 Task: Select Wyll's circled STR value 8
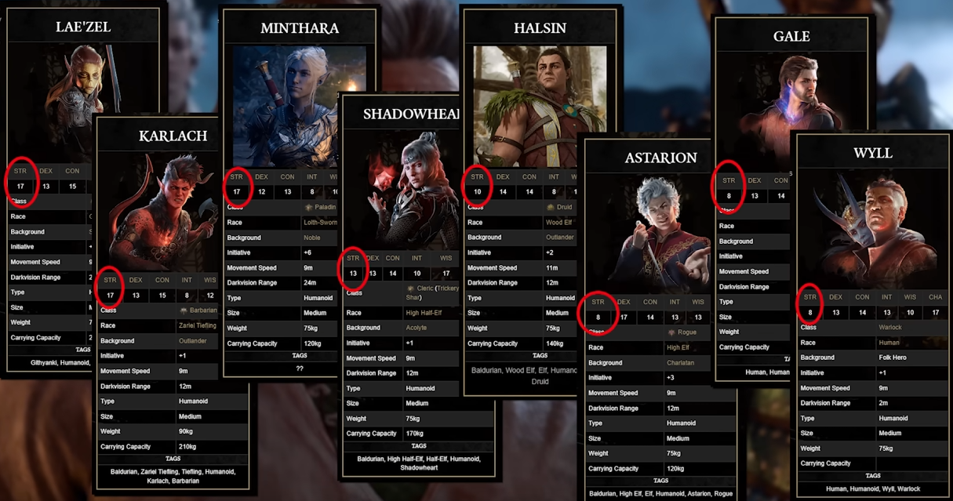pyautogui.click(x=810, y=312)
